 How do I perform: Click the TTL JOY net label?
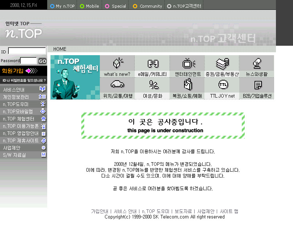click(x=222, y=96)
